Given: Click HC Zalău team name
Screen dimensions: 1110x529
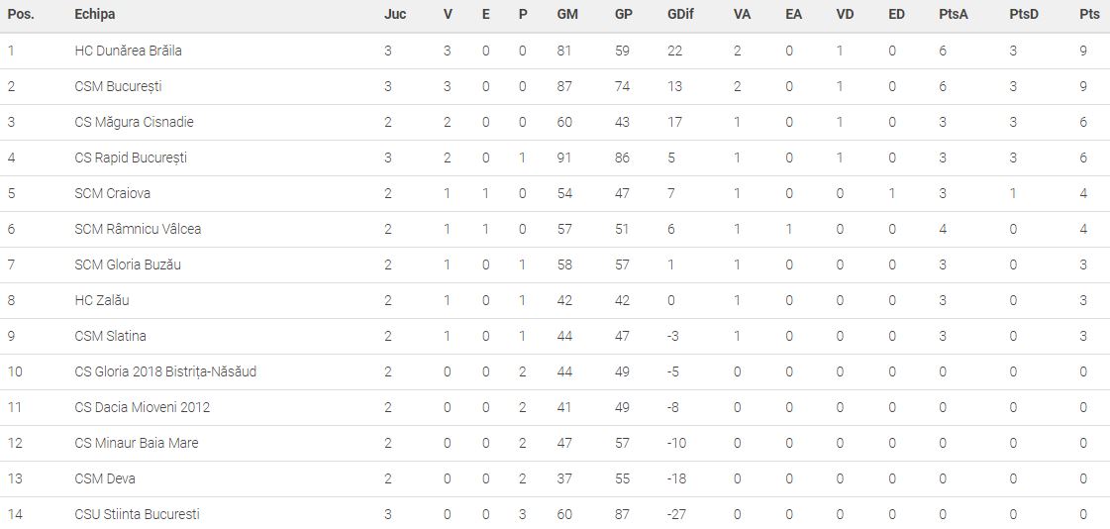Looking at the screenshot, I should click(x=101, y=300).
